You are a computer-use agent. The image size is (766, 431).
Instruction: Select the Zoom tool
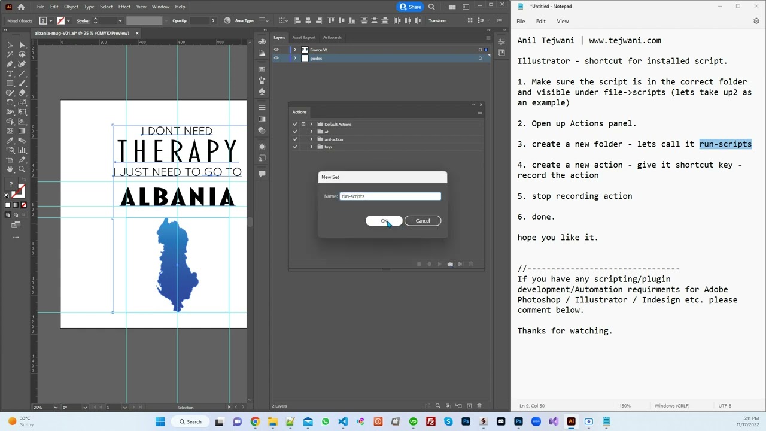[22, 169]
